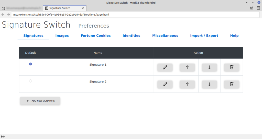Edit Signature 1 with the pencil button
This screenshot has width=262, height=139.
165,67
